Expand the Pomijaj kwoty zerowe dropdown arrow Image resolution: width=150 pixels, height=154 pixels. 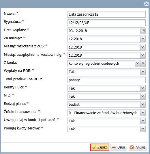(x=143, y=129)
